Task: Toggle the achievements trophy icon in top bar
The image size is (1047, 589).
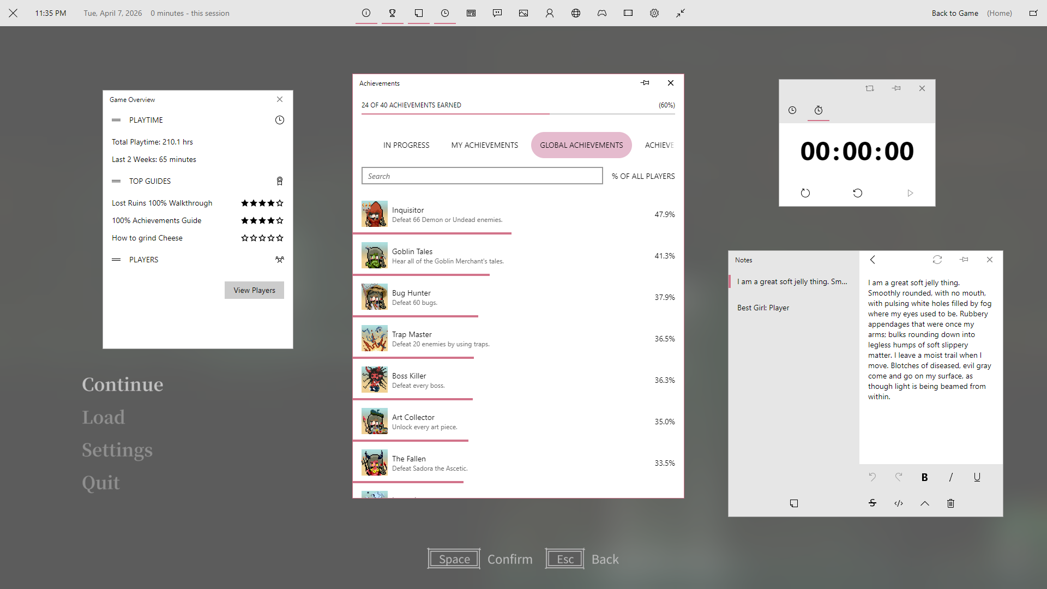Action: pyautogui.click(x=392, y=13)
